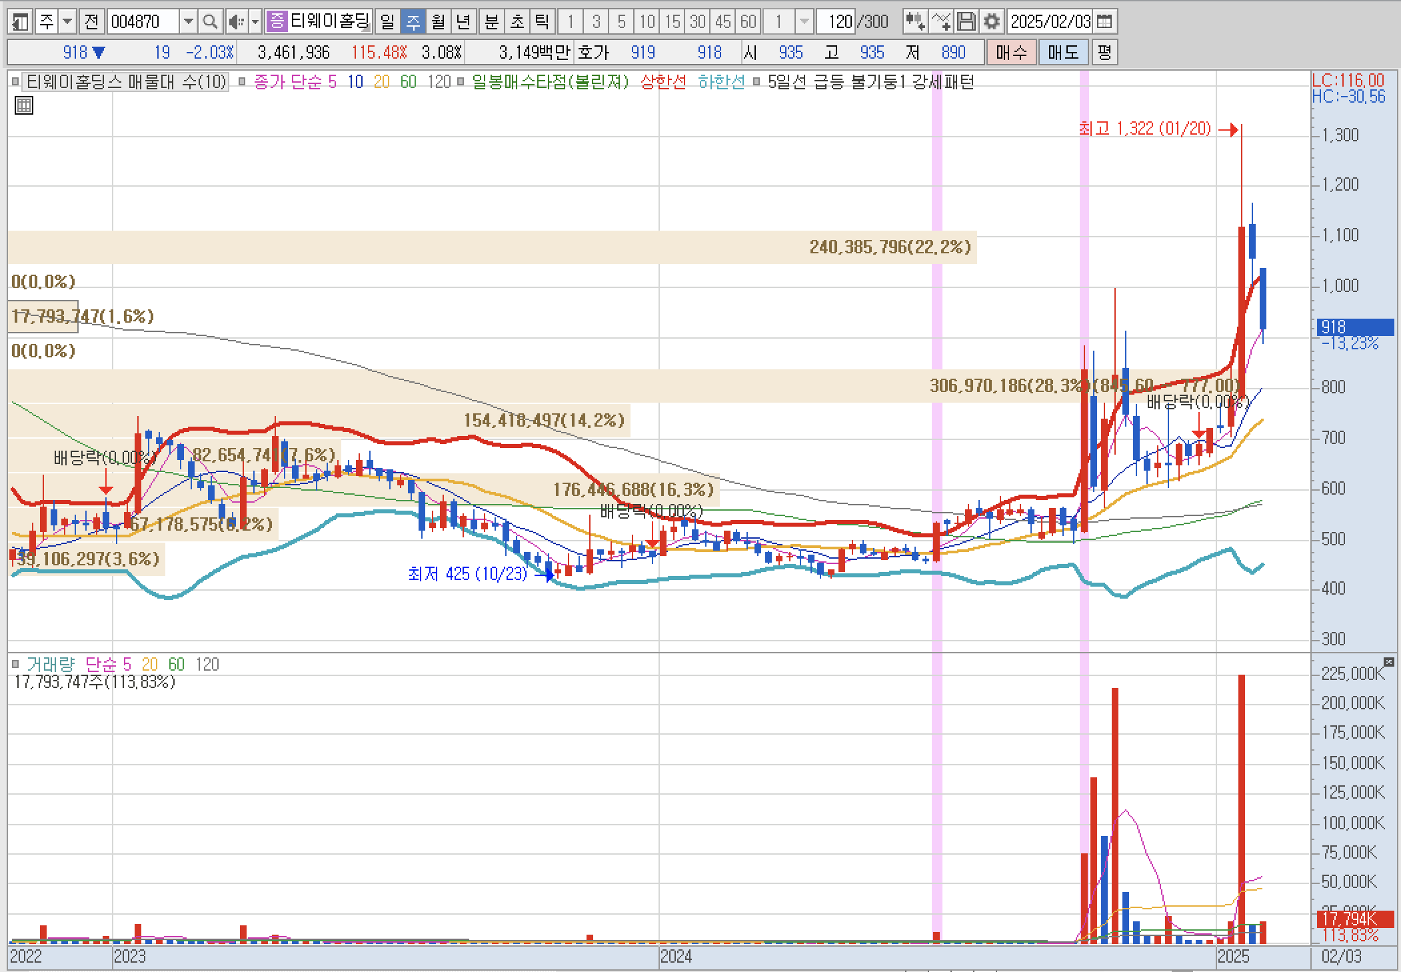Click the sound alert speaker icon

[x=236, y=22]
